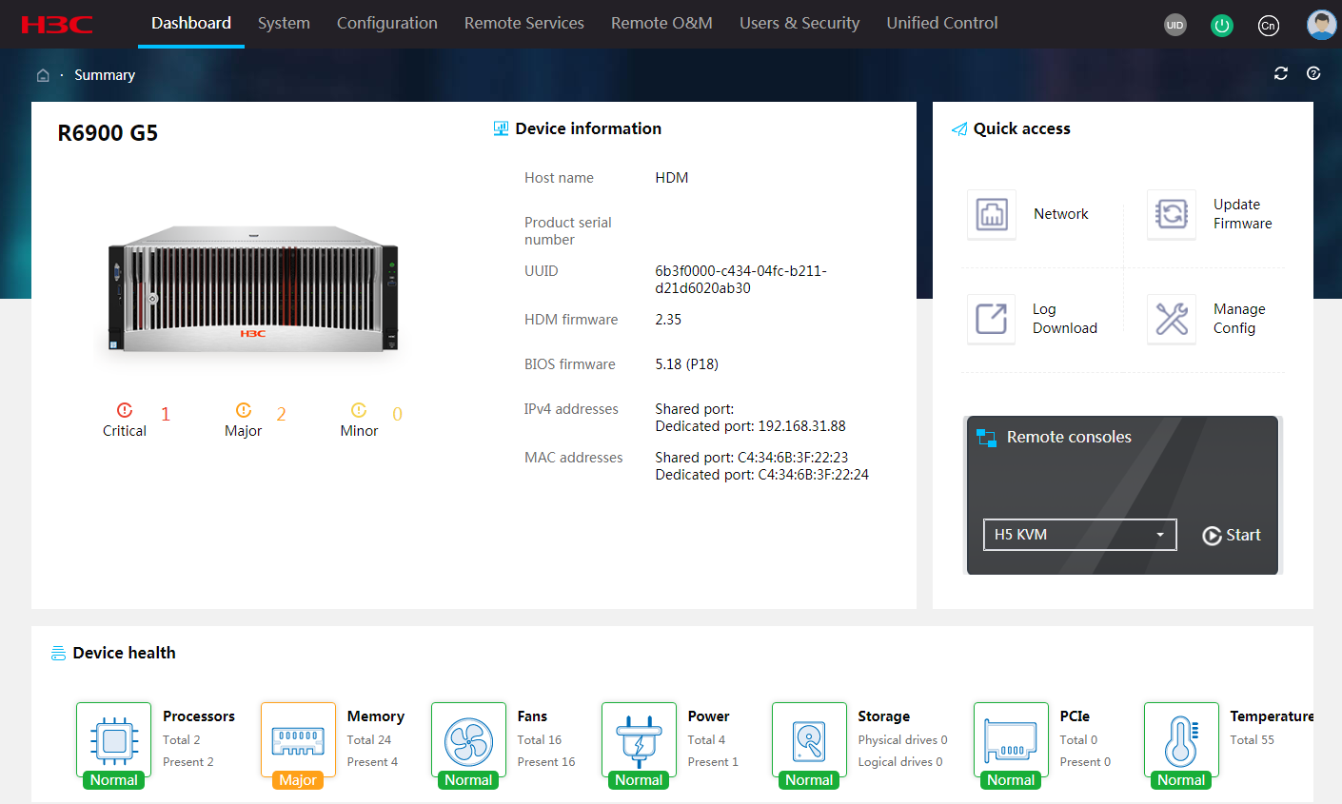
Task: Click the R6900 G5 server image
Action: pos(253,289)
